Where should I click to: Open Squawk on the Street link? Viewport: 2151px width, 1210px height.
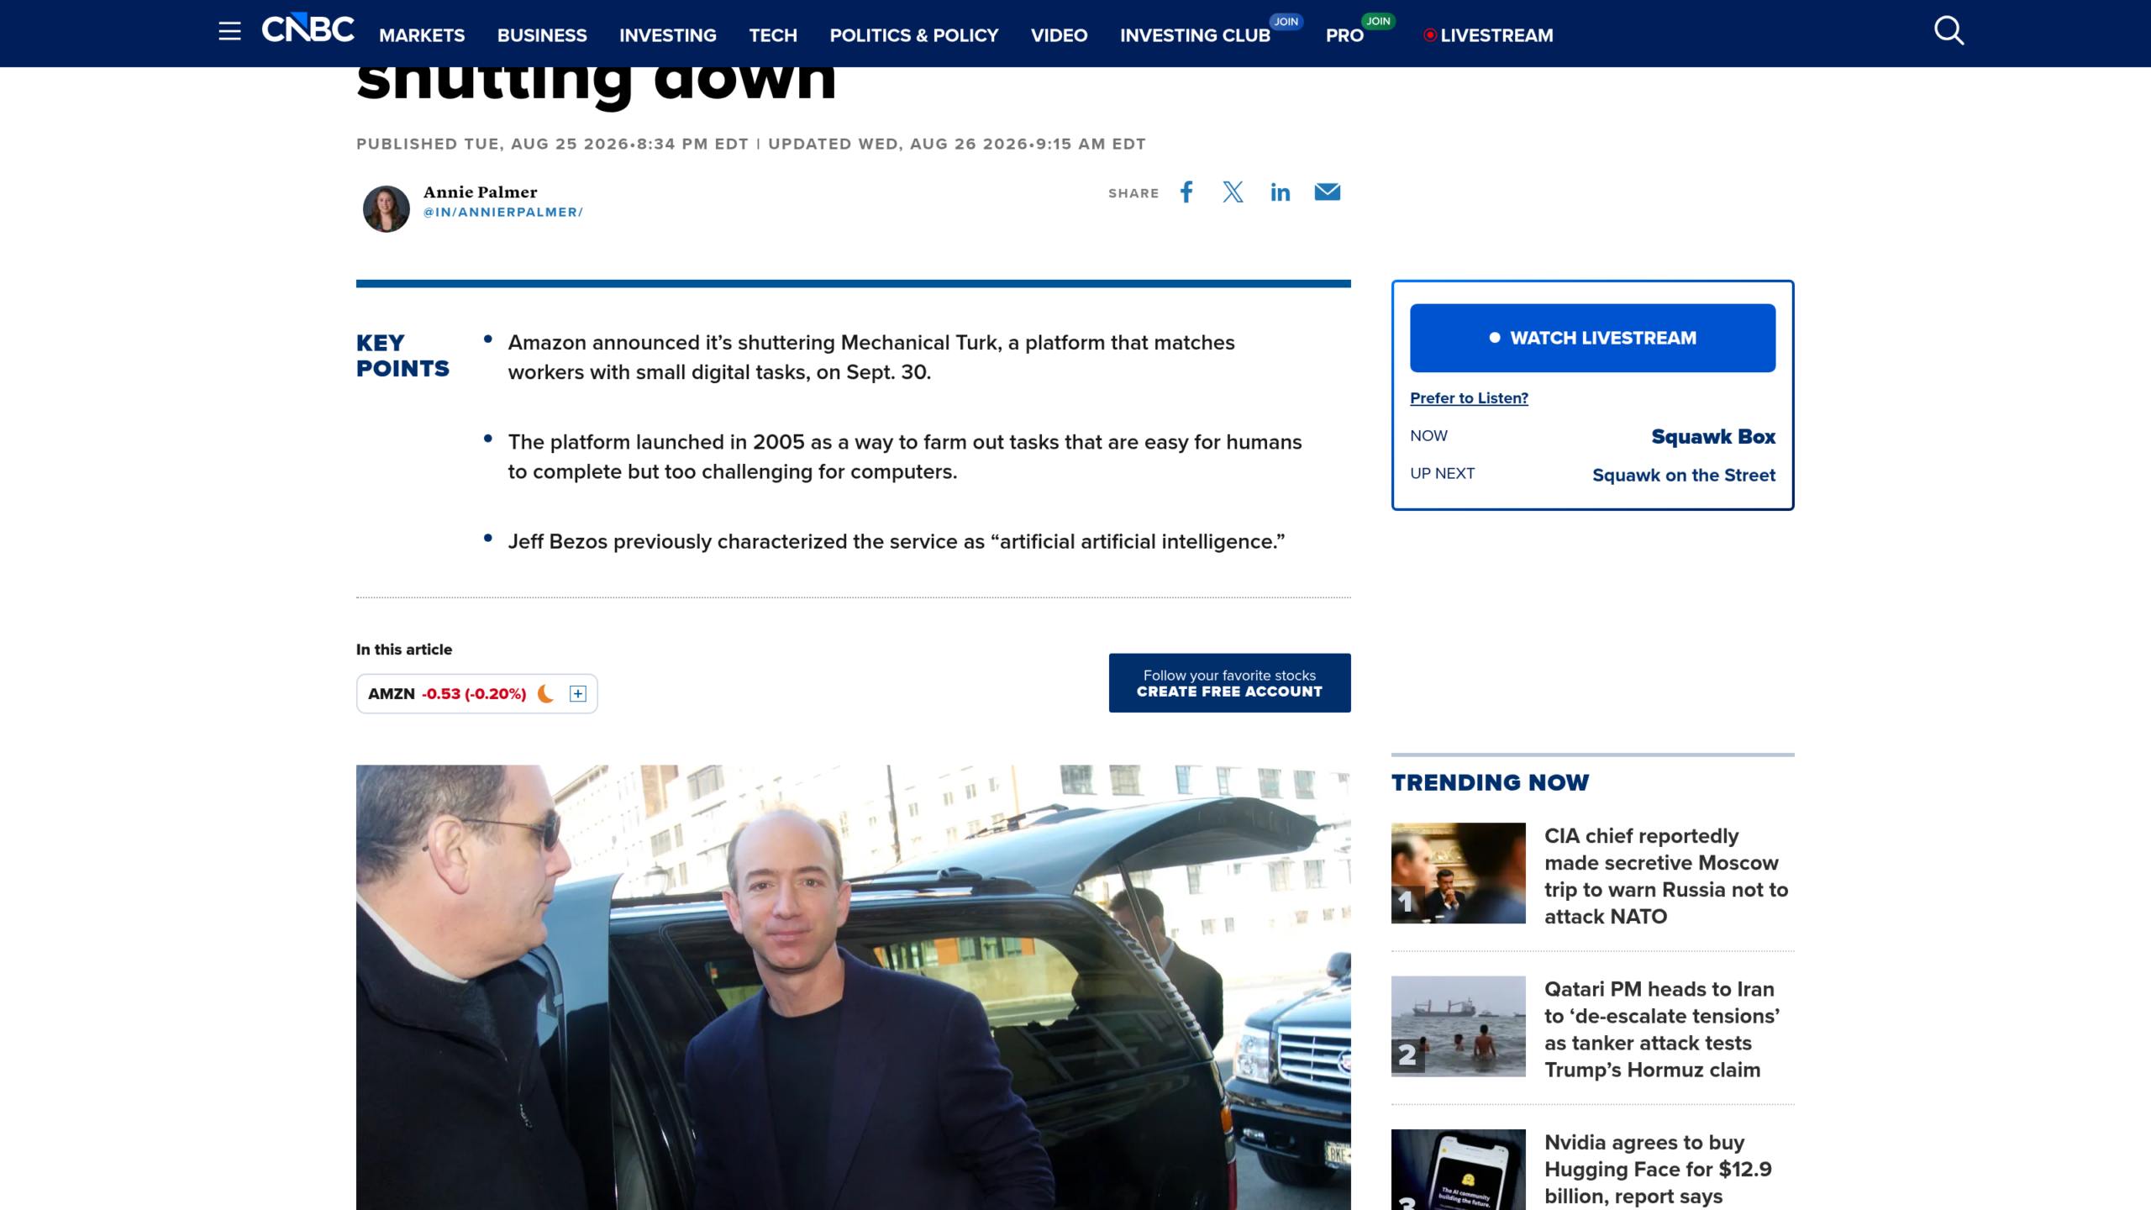pyautogui.click(x=1684, y=475)
